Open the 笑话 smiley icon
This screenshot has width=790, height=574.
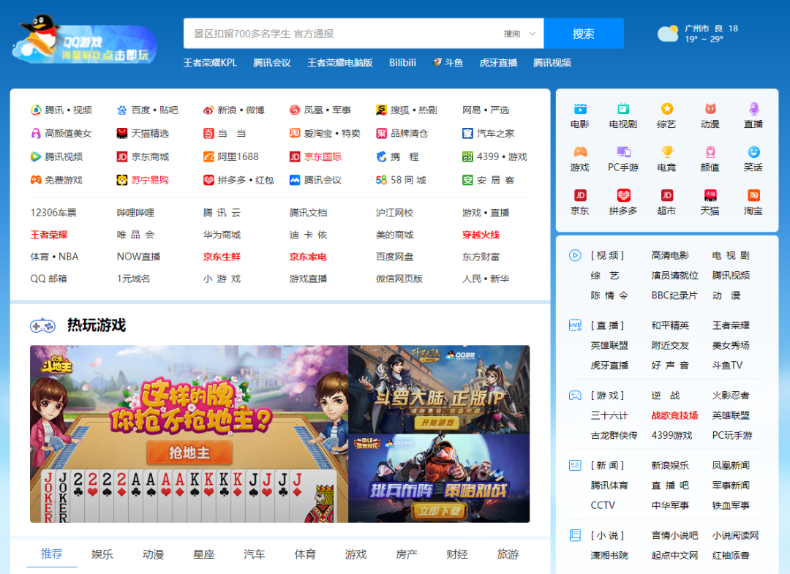pos(753,152)
